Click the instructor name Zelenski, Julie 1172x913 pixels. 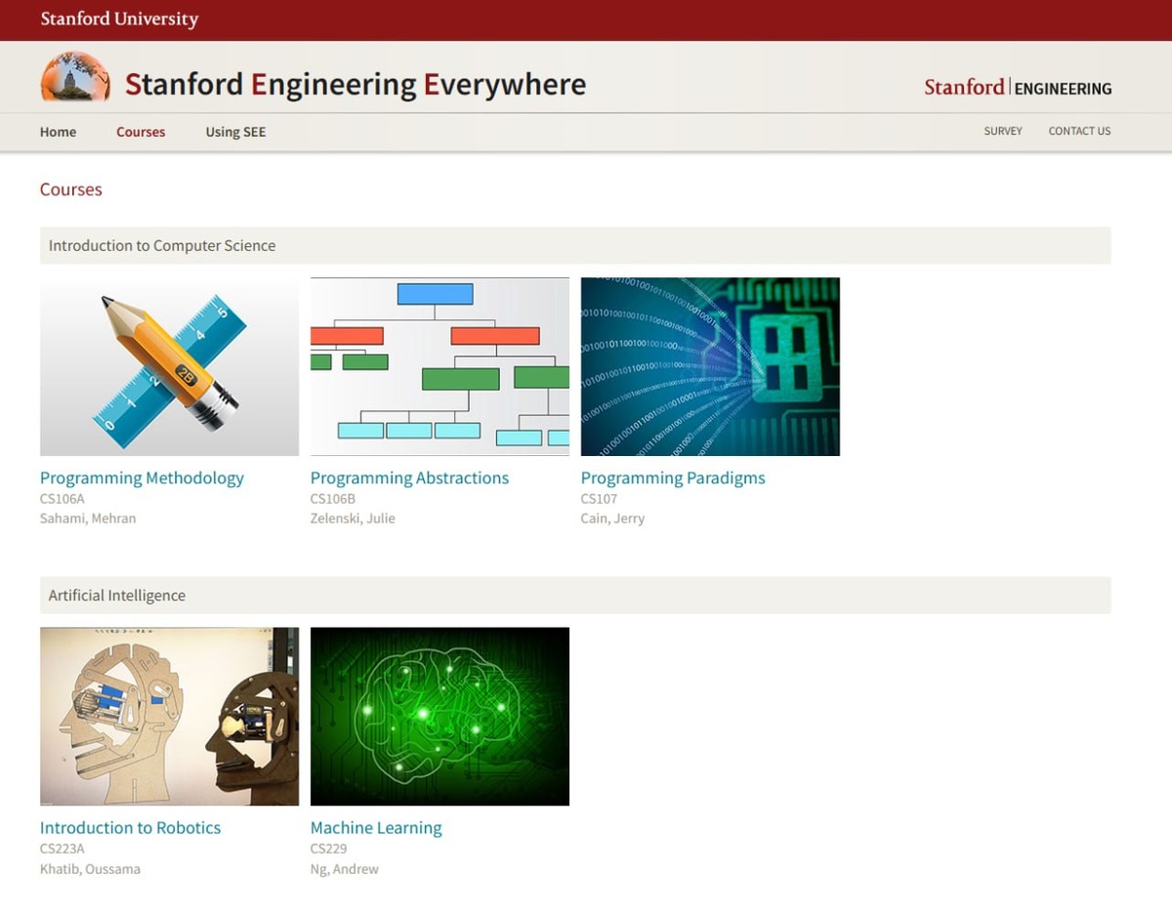click(353, 519)
